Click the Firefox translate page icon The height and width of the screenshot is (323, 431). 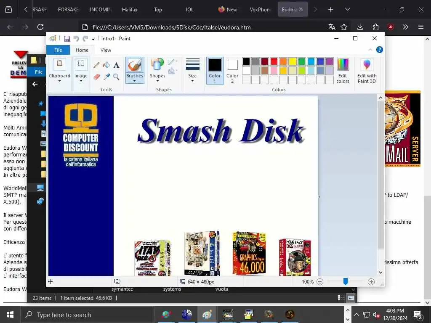point(332,27)
